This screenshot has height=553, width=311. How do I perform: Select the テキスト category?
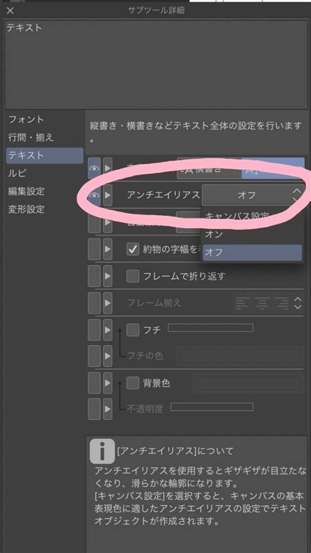coord(45,155)
